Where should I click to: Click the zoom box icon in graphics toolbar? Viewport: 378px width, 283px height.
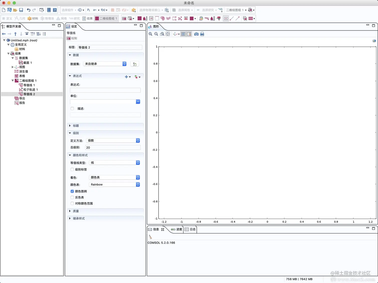pyautogui.click(x=162, y=34)
